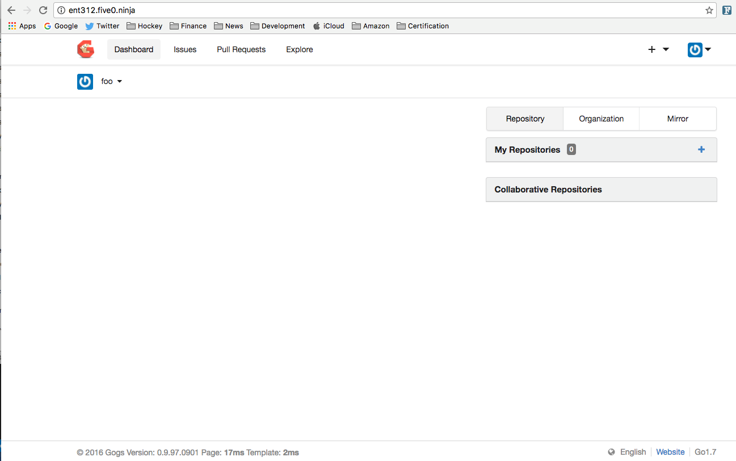736x461 pixels.
Task: Open Hockey bookmarks folder
Action: [x=145, y=26]
